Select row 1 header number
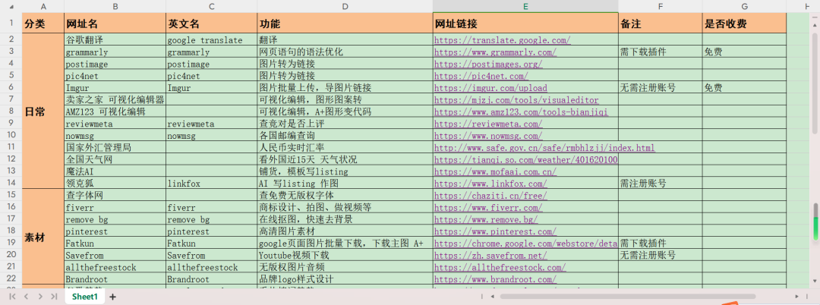The height and width of the screenshot is (305, 820). tap(11, 24)
